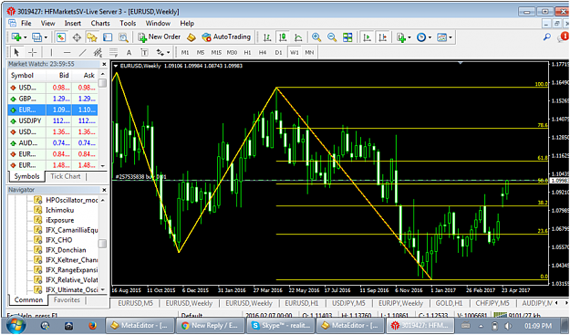Select IFX_Donchian in Navigator
The image size is (570, 335).
(66, 250)
